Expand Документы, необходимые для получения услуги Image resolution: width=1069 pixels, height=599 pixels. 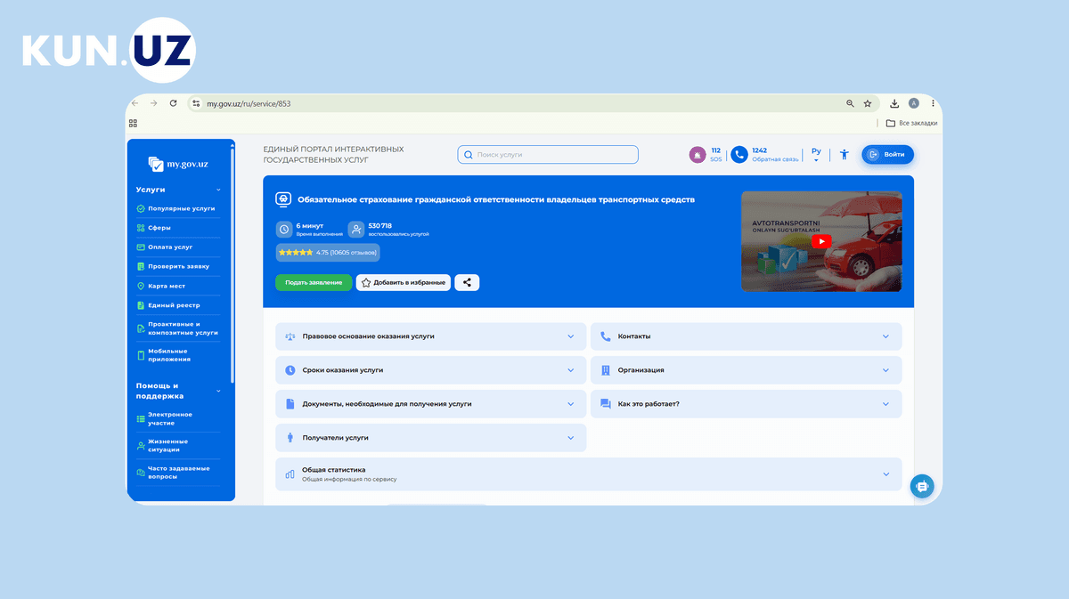tap(431, 403)
